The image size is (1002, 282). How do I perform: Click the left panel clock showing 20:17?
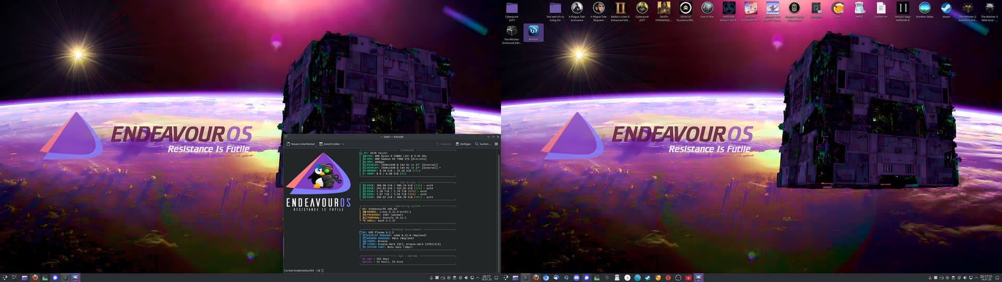click(x=486, y=277)
